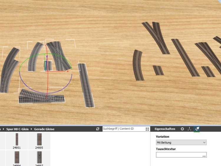Viewport: 221px width, 166px height.
Task: Click the Tauschtextur browse ellipsis button
Action: point(204,156)
